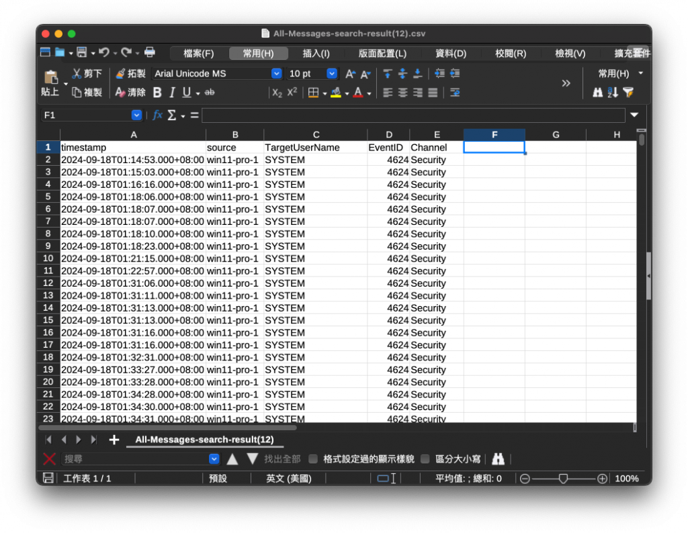
Task: Open the 插入(I) tab
Action: [316, 54]
